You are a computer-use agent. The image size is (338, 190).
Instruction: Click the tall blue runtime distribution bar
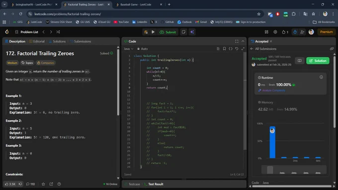point(272,142)
